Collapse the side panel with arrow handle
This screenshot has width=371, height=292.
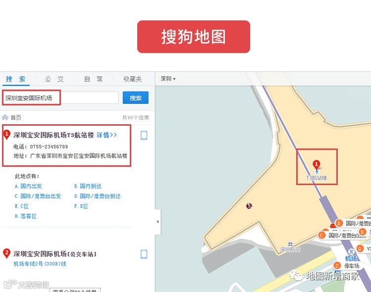pyautogui.click(x=158, y=222)
